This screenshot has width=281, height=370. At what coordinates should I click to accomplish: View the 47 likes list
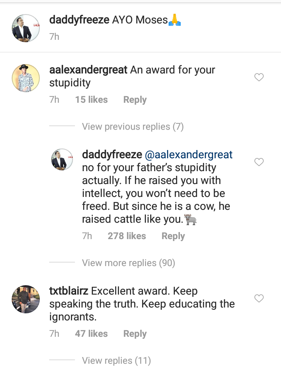(x=91, y=334)
